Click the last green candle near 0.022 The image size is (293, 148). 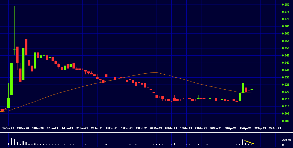252,89
